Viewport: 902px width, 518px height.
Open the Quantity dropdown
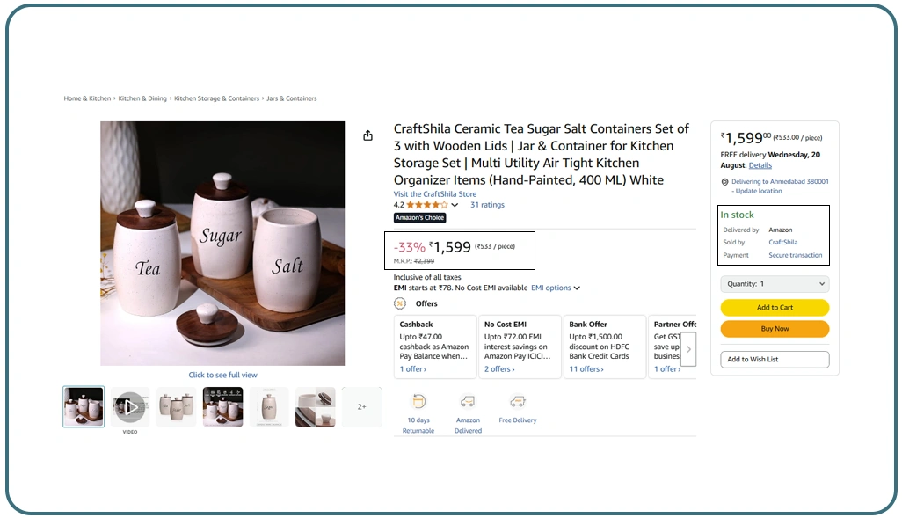pyautogui.click(x=774, y=283)
